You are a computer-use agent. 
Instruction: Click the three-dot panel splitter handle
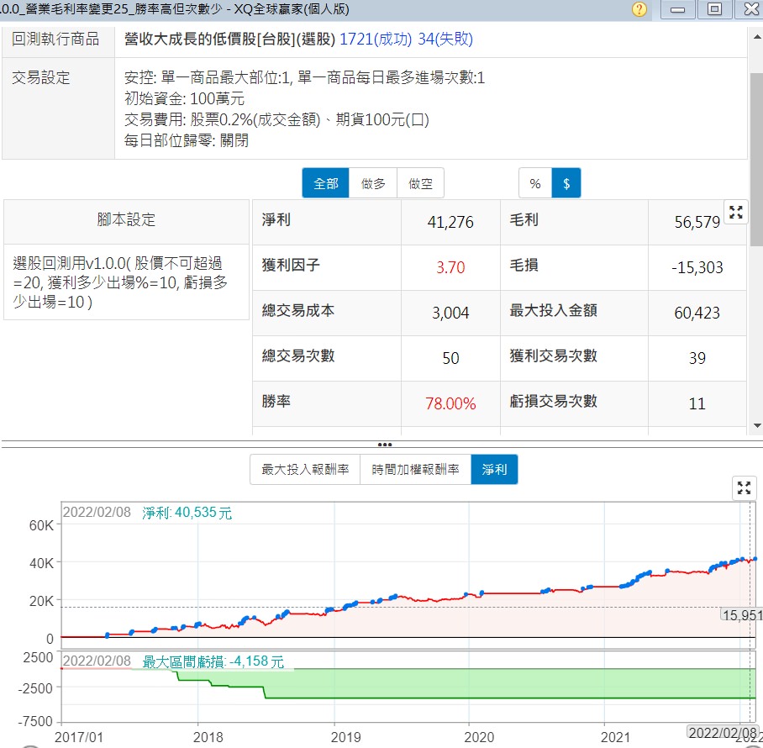pyautogui.click(x=384, y=445)
